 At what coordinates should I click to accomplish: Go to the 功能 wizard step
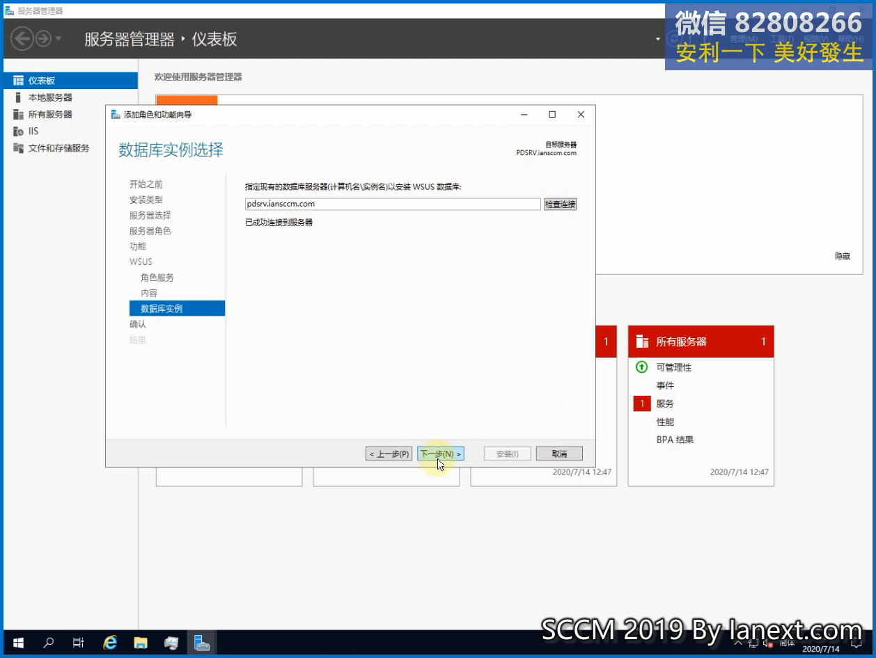pos(138,246)
